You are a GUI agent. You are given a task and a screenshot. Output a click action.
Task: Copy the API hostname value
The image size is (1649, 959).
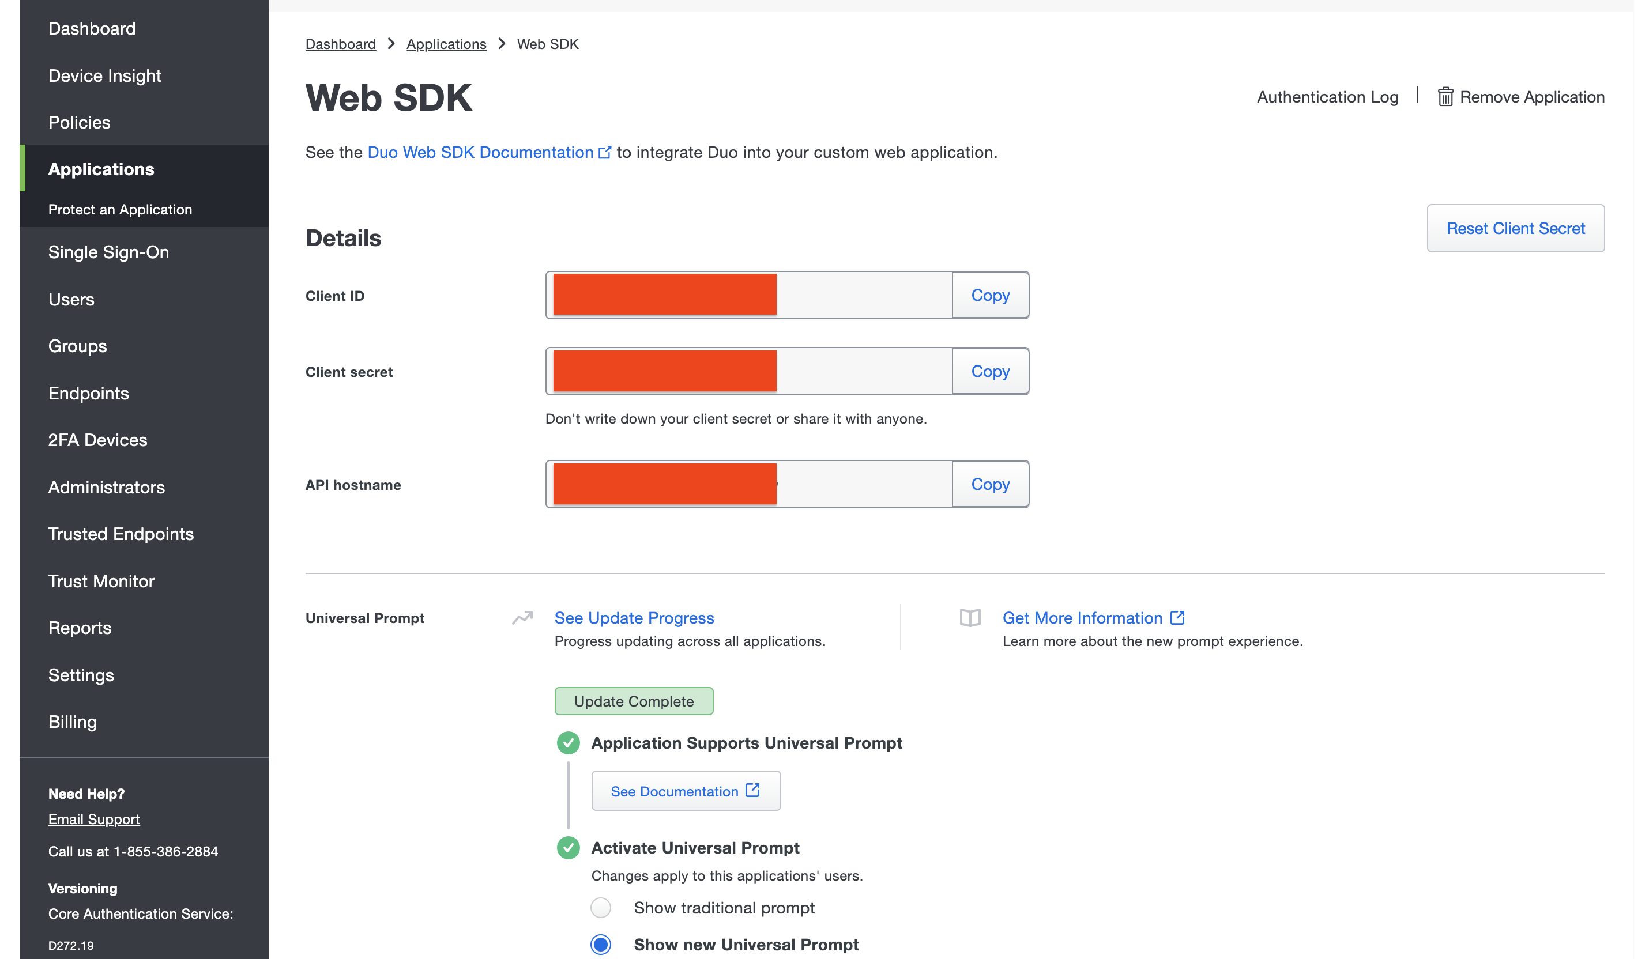[x=990, y=485]
